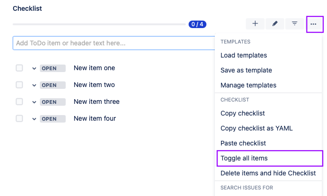Click the plus add item icon

pyautogui.click(x=255, y=24)
